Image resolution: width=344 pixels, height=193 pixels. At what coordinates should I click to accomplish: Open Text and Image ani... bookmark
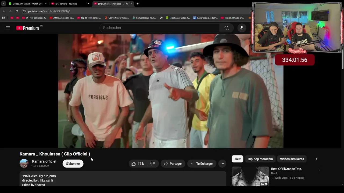[232, 18]
